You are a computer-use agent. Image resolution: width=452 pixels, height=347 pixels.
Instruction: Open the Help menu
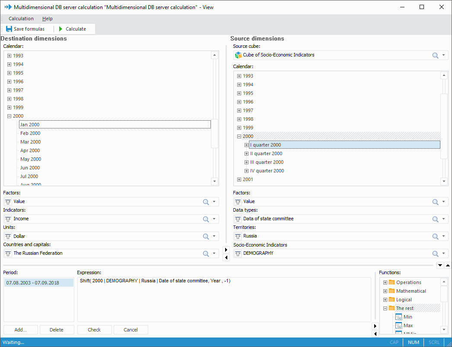coord(48,19)
